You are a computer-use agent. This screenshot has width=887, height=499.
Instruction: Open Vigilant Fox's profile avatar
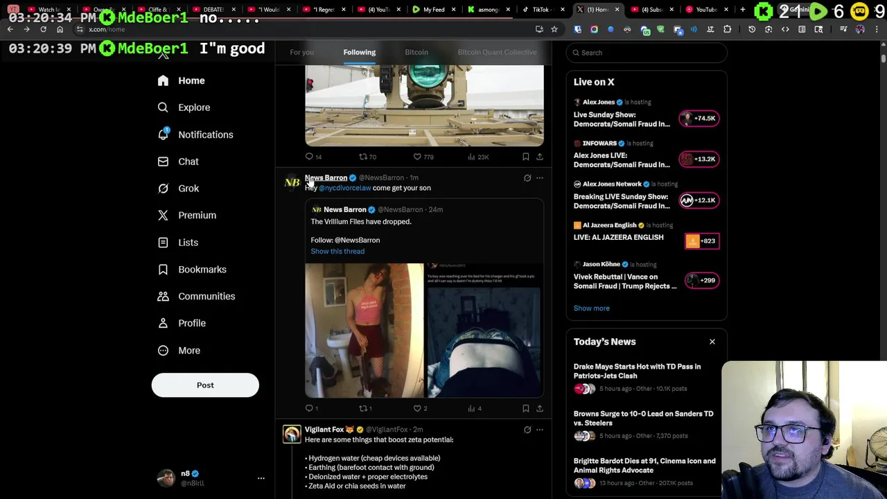[292, 434]
